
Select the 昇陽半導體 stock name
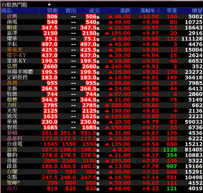click(20, 72)
